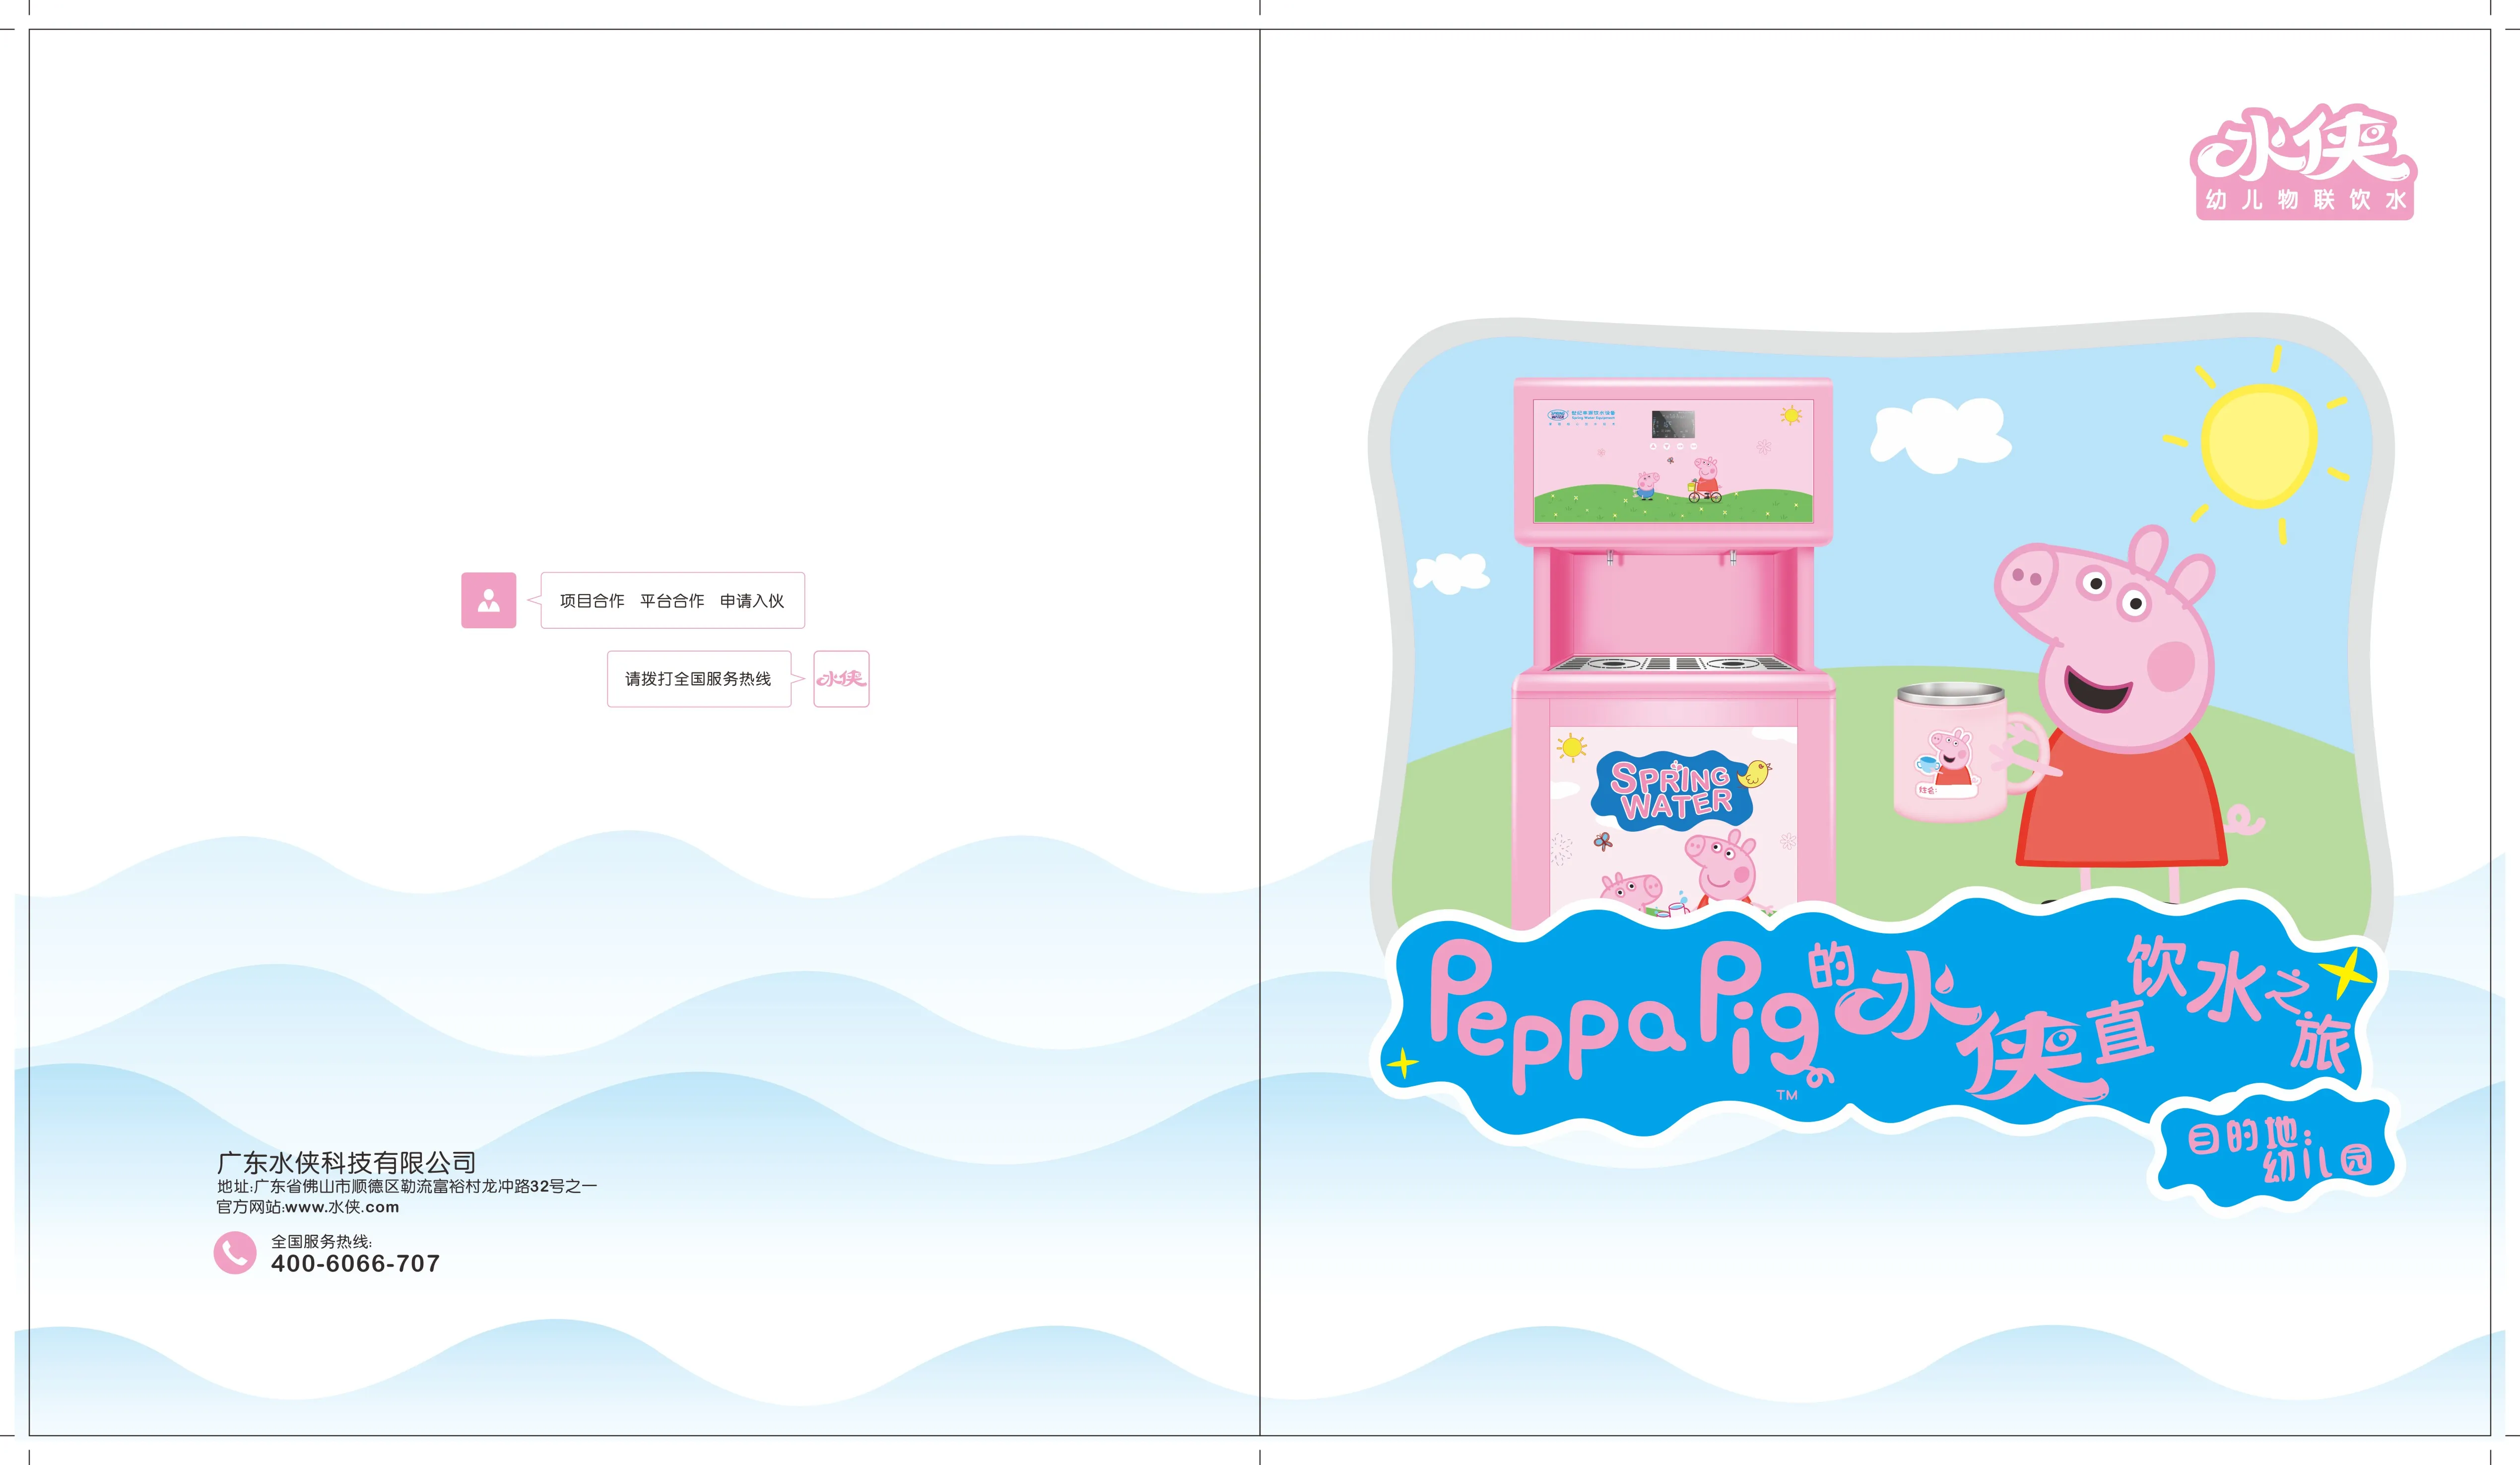Viewport: 2520px width, 1465px height.
Task: Click the yellow four-point star beside 饮水之旅
Action: 2345,974
